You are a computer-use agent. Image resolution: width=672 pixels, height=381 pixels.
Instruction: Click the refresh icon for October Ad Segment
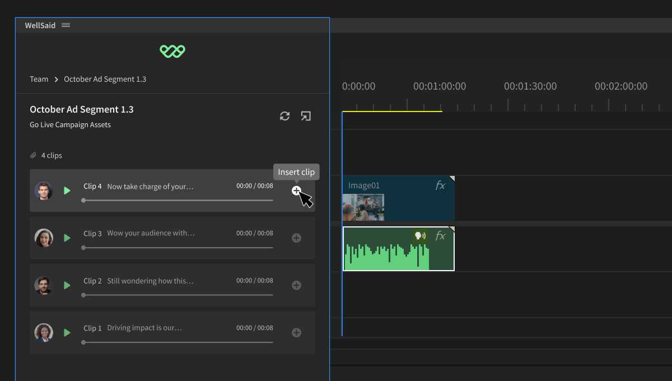tap(284, 116)
